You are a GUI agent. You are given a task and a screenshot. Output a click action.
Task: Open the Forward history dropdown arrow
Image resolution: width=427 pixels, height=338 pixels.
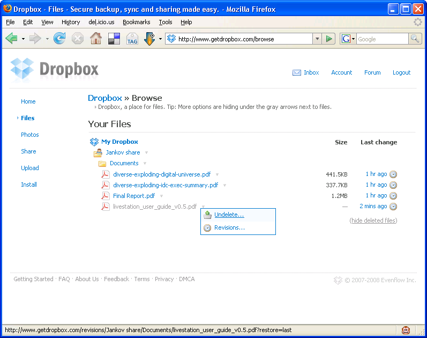(47, 39)
